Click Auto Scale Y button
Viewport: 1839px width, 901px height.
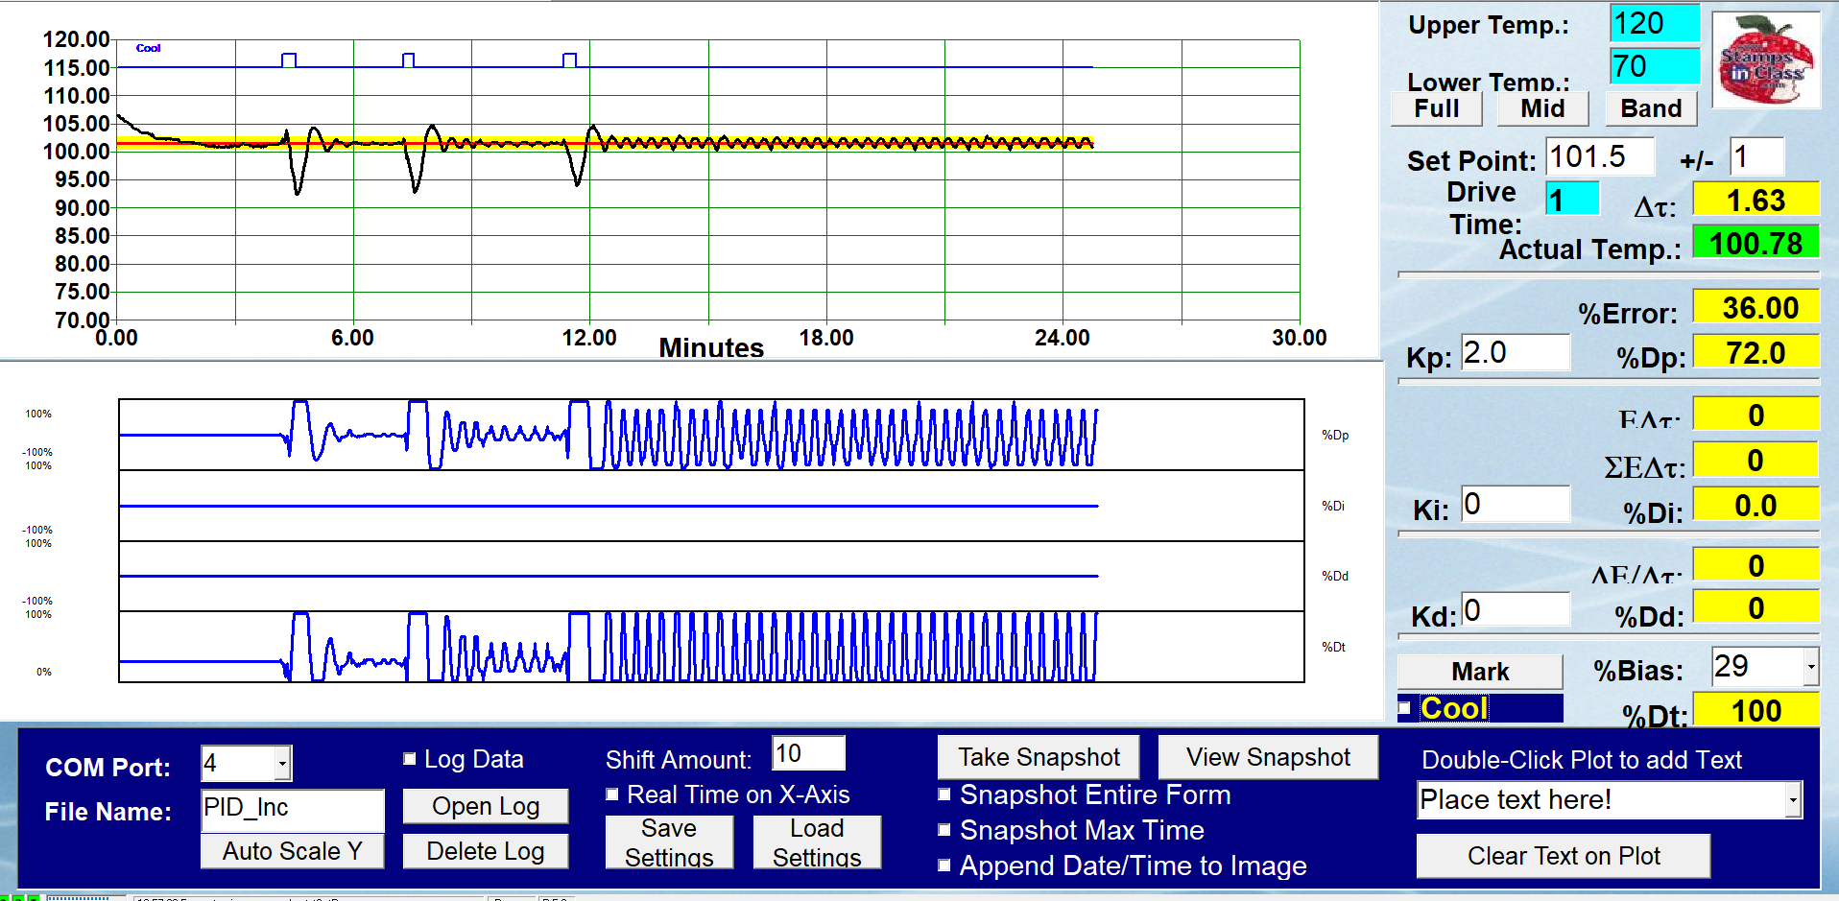coord(293,851)
